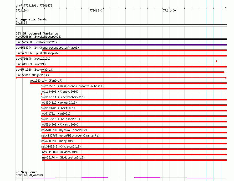Image resolution: width=234 pixels, height=181 pixels.
Task: Click the RefSeq Genes track title
Action: 27,172
